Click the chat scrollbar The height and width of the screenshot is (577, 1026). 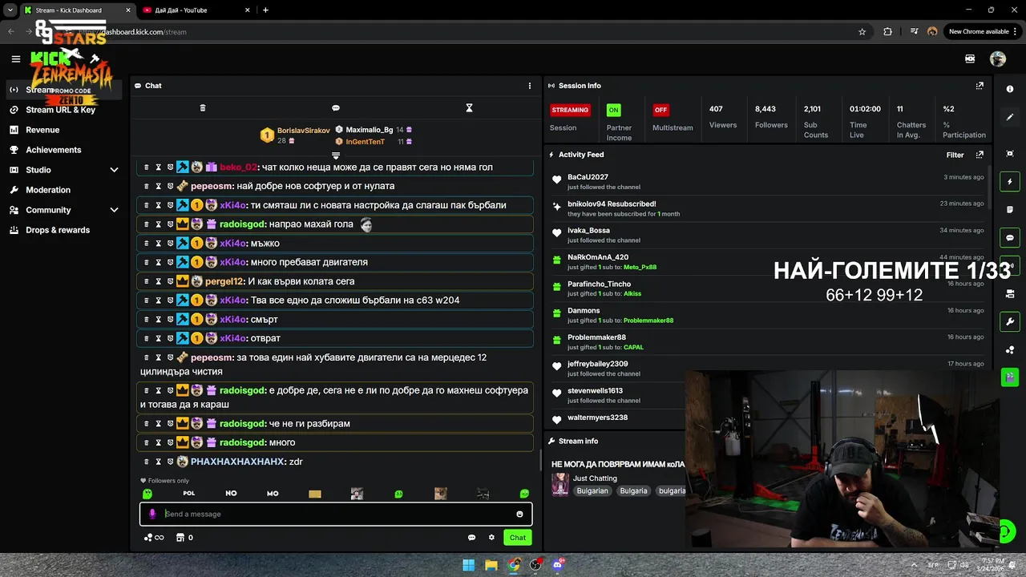pos(540,459)
